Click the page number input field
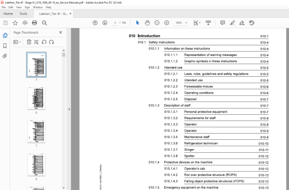Screen dimensions: 289x190 coord(115,23)
